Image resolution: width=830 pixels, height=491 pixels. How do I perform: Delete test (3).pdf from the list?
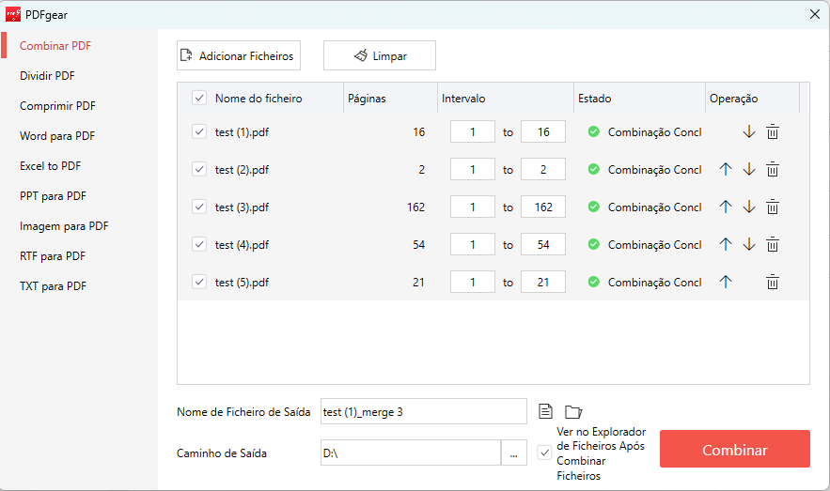point(772,207)
